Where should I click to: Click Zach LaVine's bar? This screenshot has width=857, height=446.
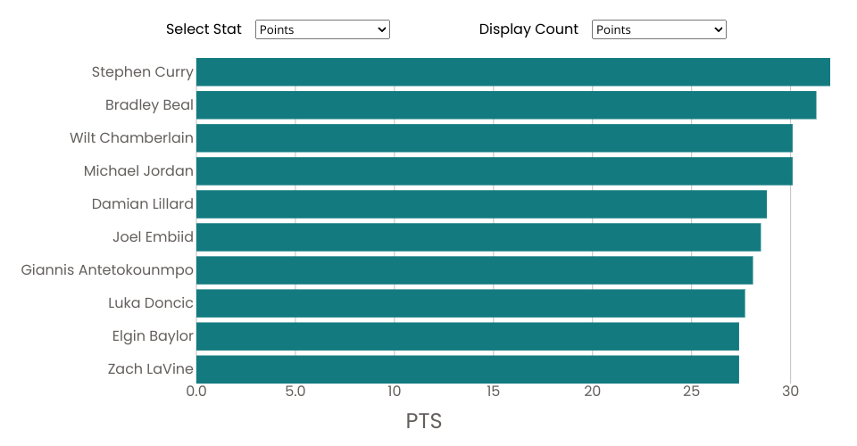(x=467, y=369)
